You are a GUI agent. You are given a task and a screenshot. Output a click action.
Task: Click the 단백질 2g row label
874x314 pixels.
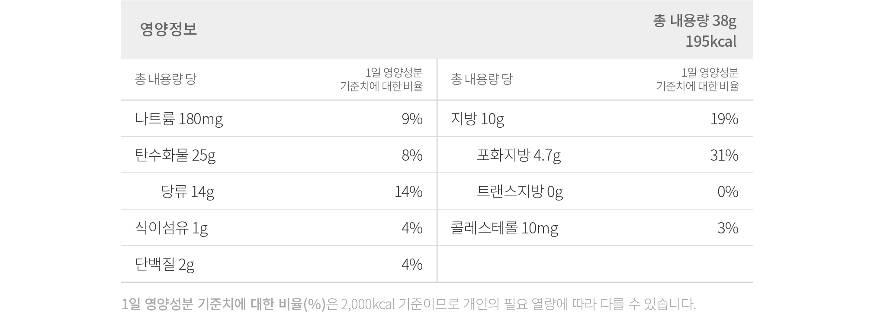pyautogui.click(x=164, y=265)
